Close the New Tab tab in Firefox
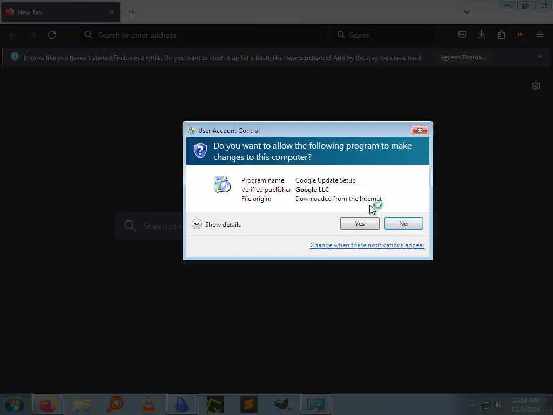553x415 pixels. click(x=111, y=12)
